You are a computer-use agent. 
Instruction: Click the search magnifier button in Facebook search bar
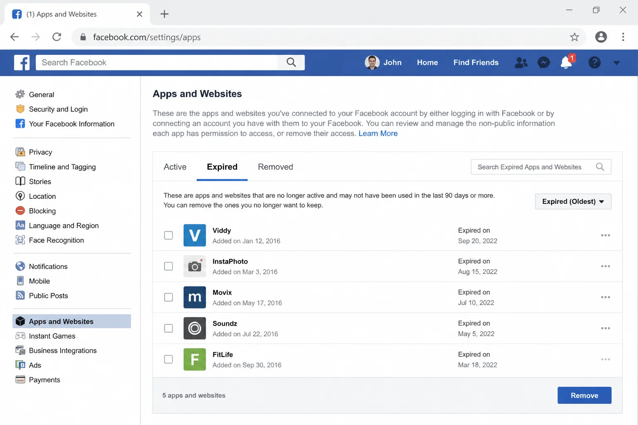pyautogui.click(x=291, y=63)
